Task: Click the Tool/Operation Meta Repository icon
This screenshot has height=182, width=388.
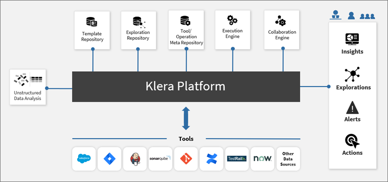Action: tap(185, 21)
